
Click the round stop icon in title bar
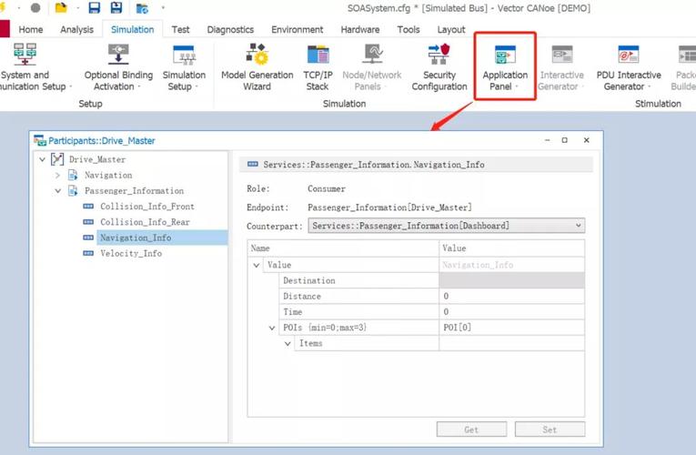click(x=35, y=7)
